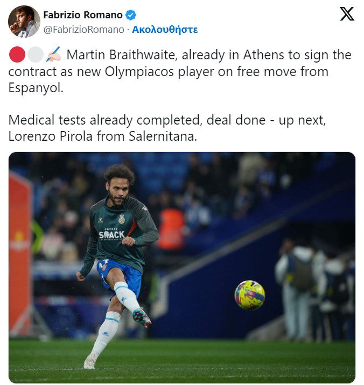
Task: Click the red circle emoji
Action: tap(17, 54)
